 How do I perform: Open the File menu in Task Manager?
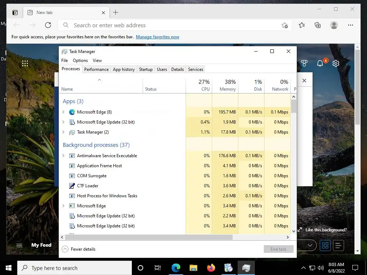(65, 60)
